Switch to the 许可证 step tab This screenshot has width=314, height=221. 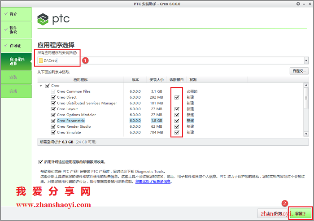click(16, 46)
